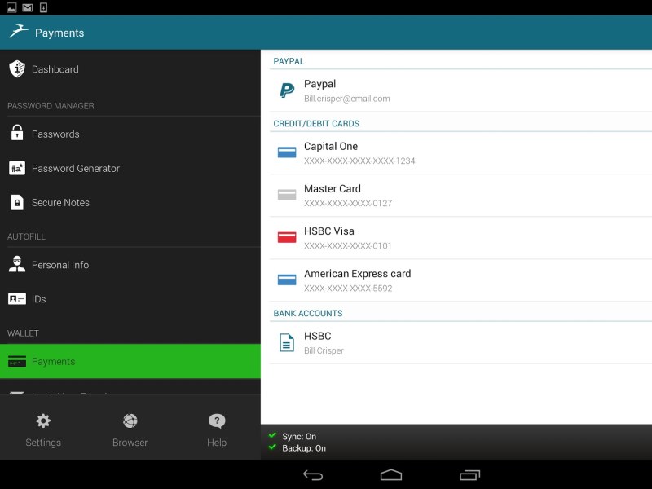The height and width of the screenshot is (489, 652).
Task: Open the Dashboard shield icon
Action: (x=17, y=69)
